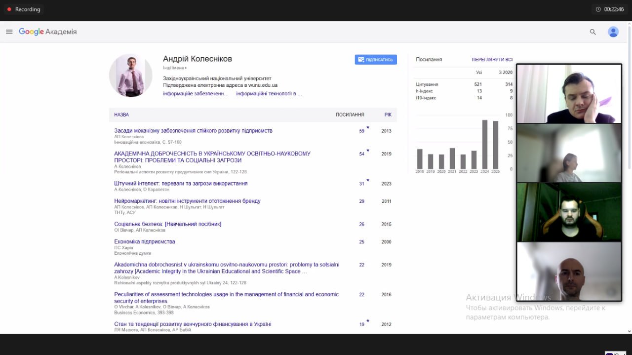Sort publications by РІК column
The image size is (632, 355).
pos(388,115)
